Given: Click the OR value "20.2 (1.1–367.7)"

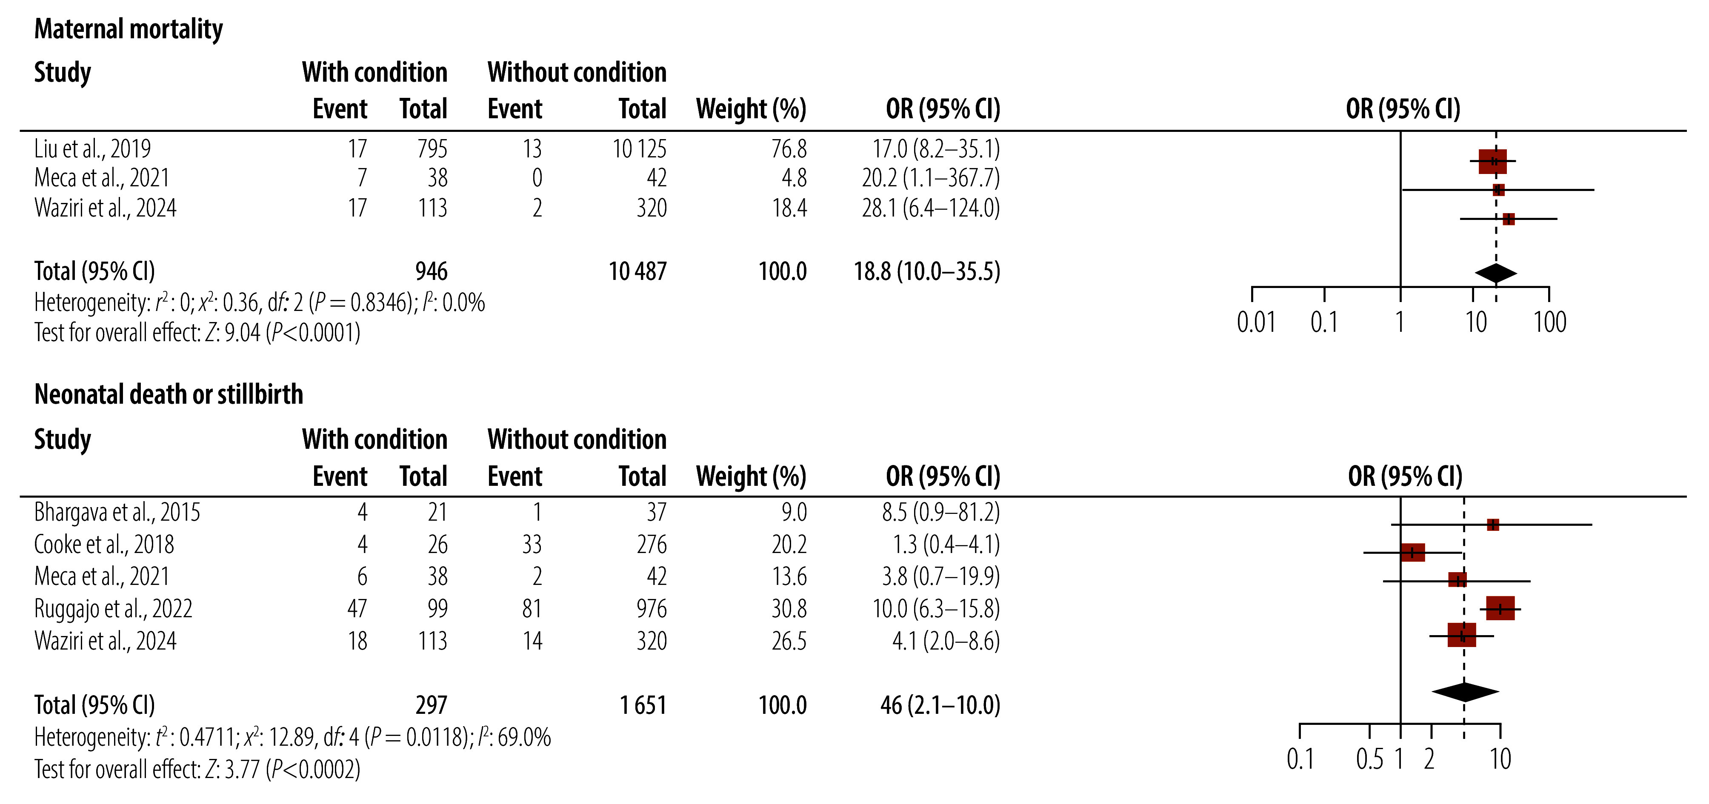Looking at the screenshot, I should 931,178.
